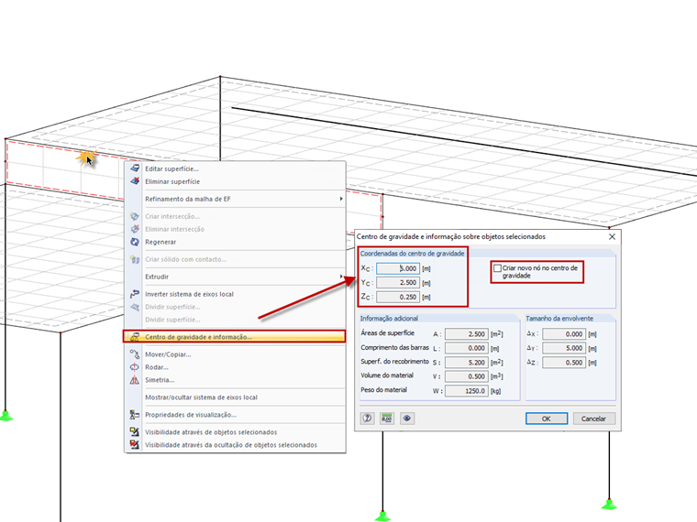The height and width of the screenshot is (522, 697).
Task: Click the Rodar rotate icon
Action: [x=135, y=367]
